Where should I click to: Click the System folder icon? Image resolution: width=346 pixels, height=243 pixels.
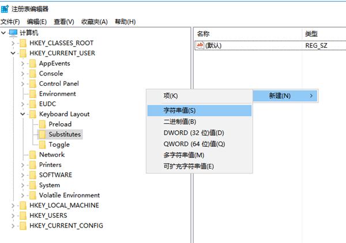33,185
